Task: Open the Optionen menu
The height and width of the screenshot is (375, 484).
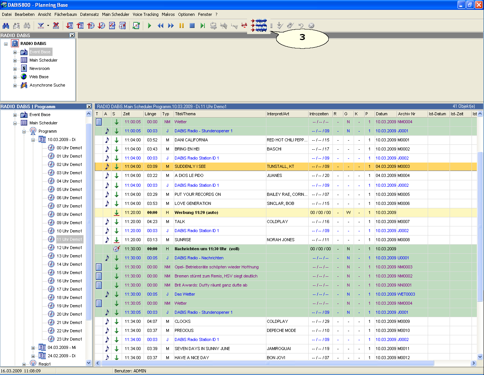Action: [186, 14]
